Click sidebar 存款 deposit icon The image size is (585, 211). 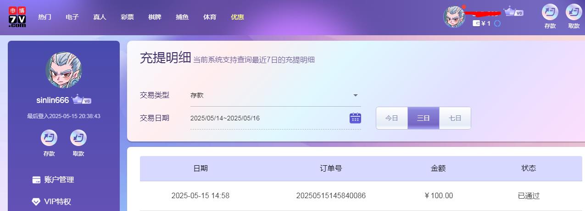[x=49, y=138]
